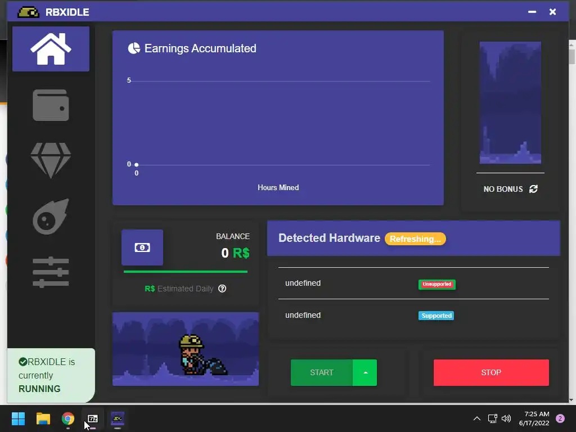Click the Hours Mined axis label
The width and height of the screenshot is (576, 432).
pos(278,187)
